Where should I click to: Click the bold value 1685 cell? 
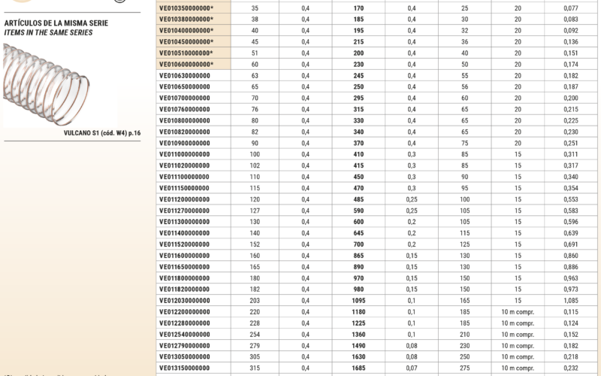pyautogui.click(x=358, y=368)
